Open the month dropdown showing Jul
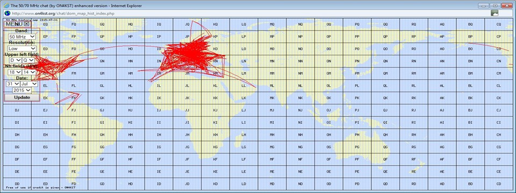Screen dimensions: 516x193 (29, 84)
